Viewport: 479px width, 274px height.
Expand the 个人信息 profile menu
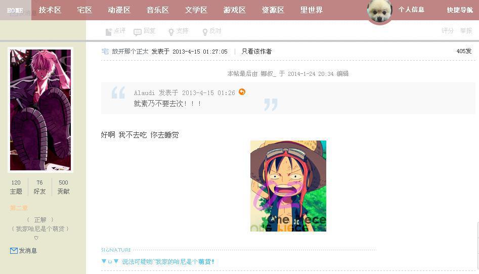point(411,10)
